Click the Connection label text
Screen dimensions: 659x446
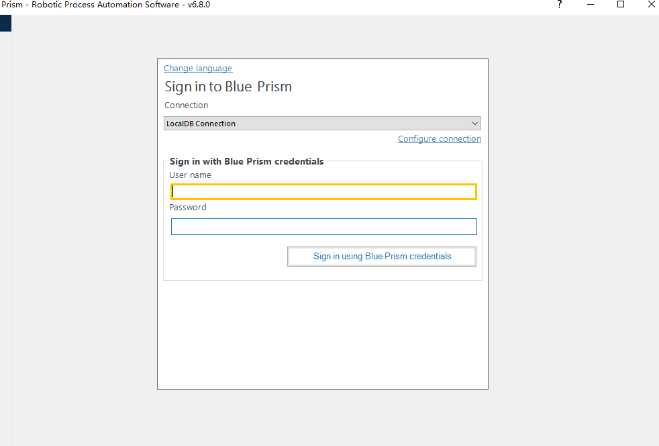click(187, 105)
